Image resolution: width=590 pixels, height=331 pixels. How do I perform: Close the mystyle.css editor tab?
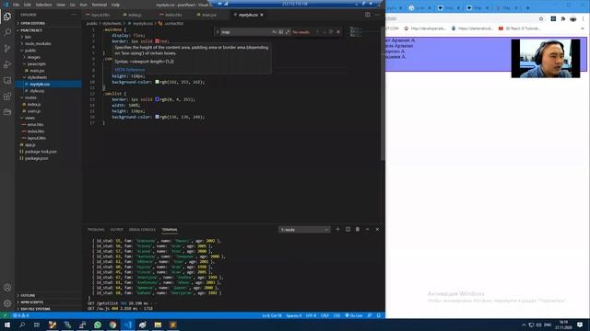click(x=262, y=15)
